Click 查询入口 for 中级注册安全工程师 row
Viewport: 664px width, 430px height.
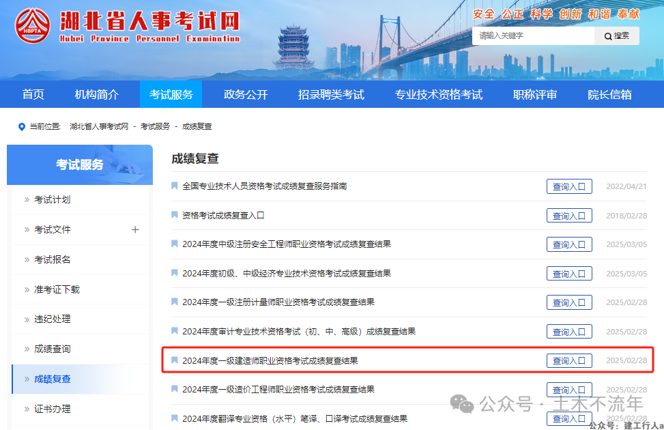click(569, 244)
